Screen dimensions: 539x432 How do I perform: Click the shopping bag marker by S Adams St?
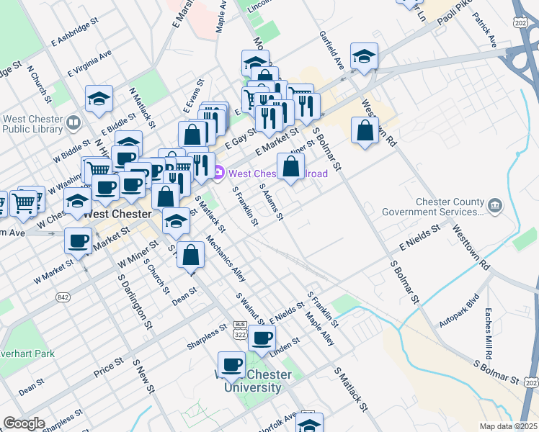290,168
